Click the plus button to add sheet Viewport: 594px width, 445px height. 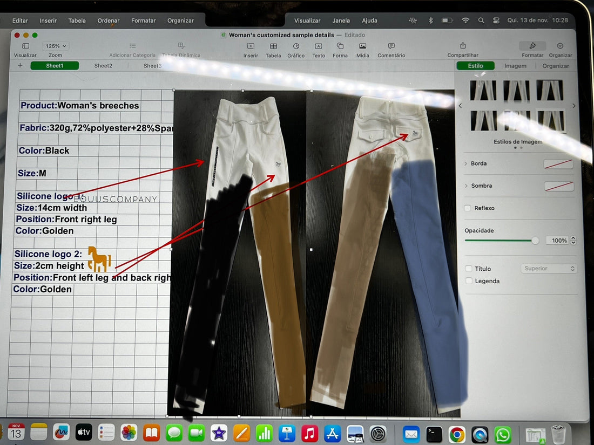tap(20, 65)
